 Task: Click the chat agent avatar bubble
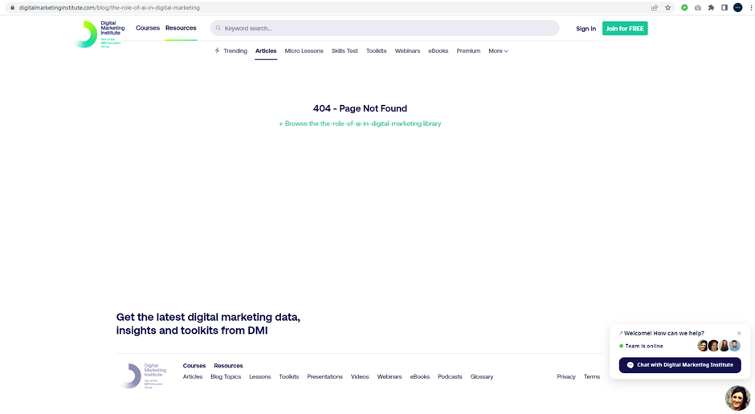(737, 398)
